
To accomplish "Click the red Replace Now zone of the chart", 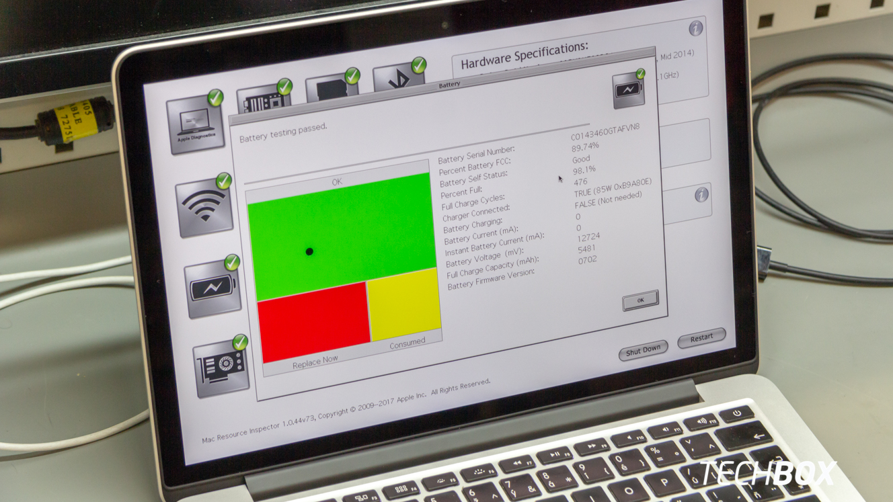I will (314, 323).
